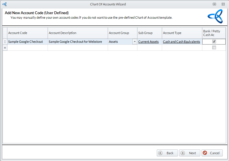
Task: Click the row edit cursor indicator
Action: tap(5, 42)
